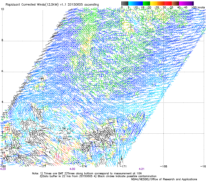
Task: Click the purple "4:29" time label
Action: (x=3, y=169)
